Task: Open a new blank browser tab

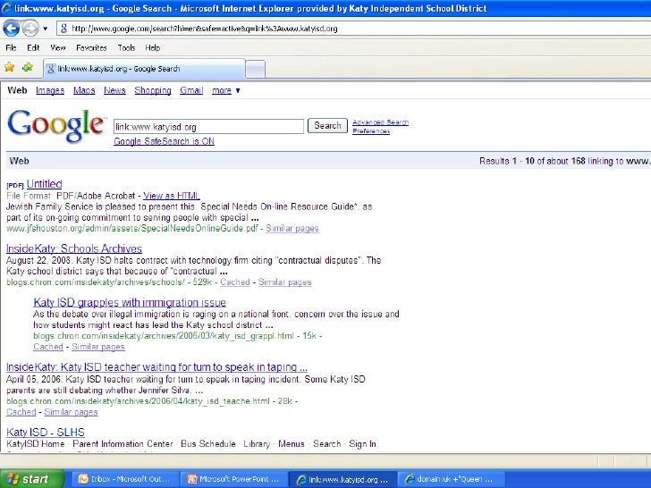Action: pos(256,70)
